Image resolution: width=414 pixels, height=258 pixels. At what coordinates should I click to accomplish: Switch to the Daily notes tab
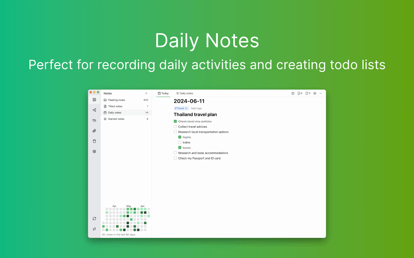click(x=185, y=93)
